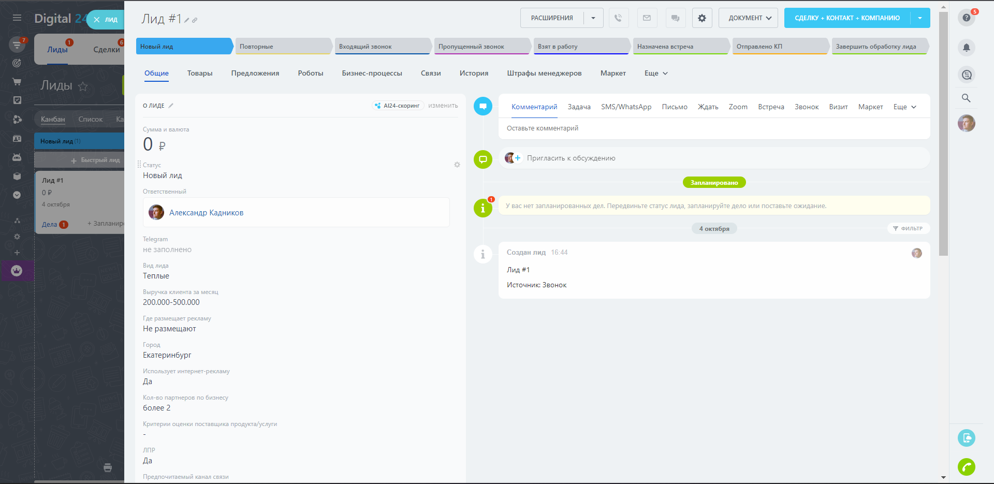Expand the Еще menu in activity tabs
This screenshot has height=484, width=994.
[x=904, y=107]
